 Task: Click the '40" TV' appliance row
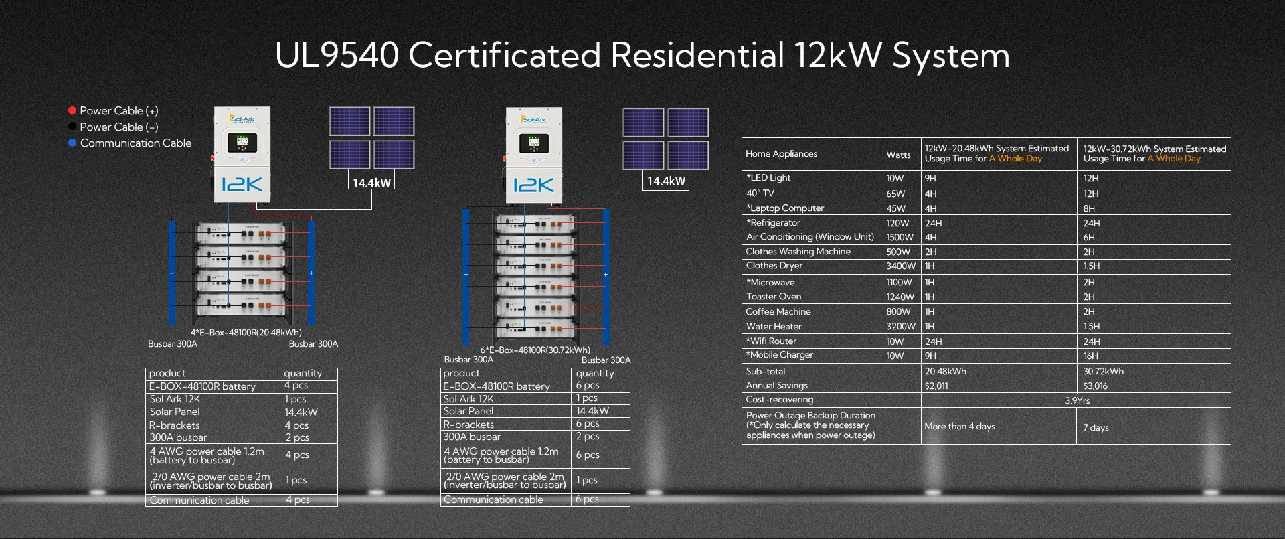coord(987,193)
